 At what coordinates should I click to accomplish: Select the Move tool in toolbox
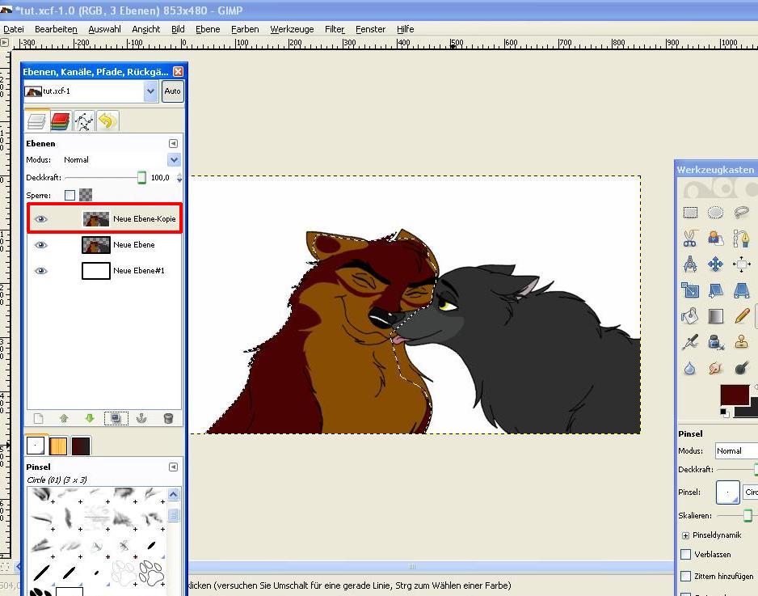[x=715, y=264]
